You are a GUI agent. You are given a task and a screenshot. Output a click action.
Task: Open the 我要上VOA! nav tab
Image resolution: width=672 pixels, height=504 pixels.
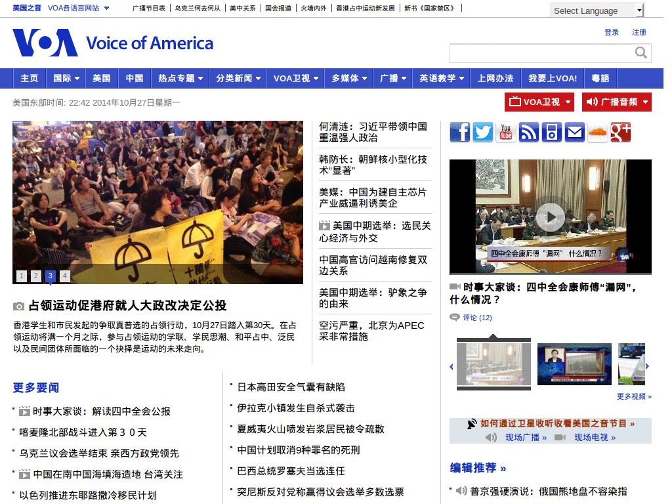[x=553, y=79]
